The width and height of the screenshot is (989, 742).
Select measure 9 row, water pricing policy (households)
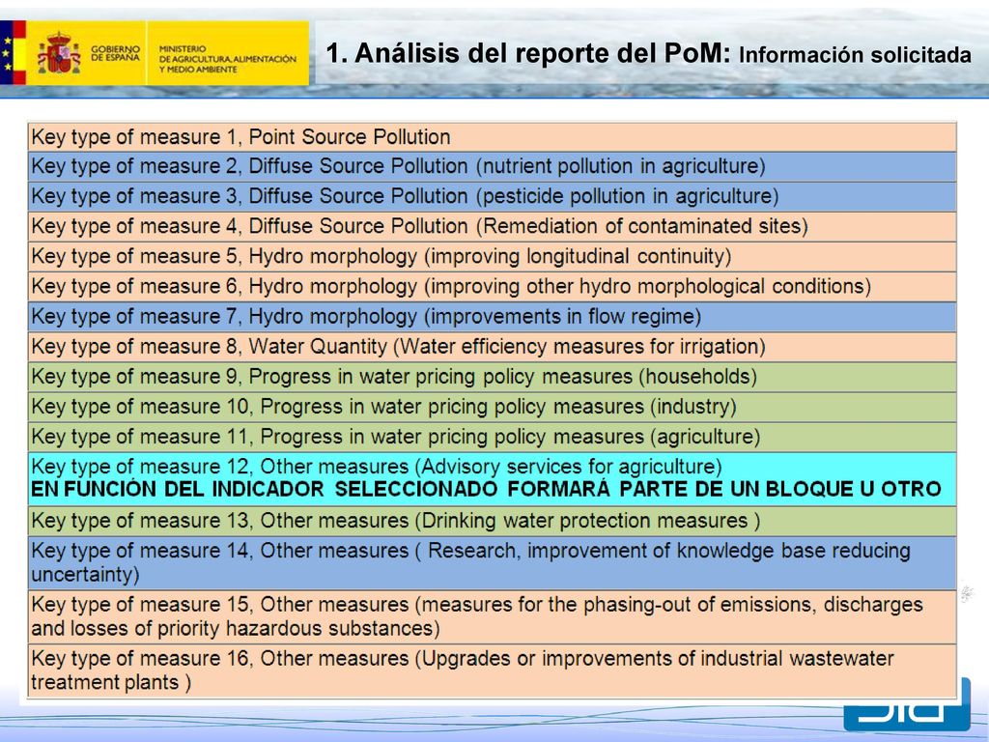click(492, 377)
